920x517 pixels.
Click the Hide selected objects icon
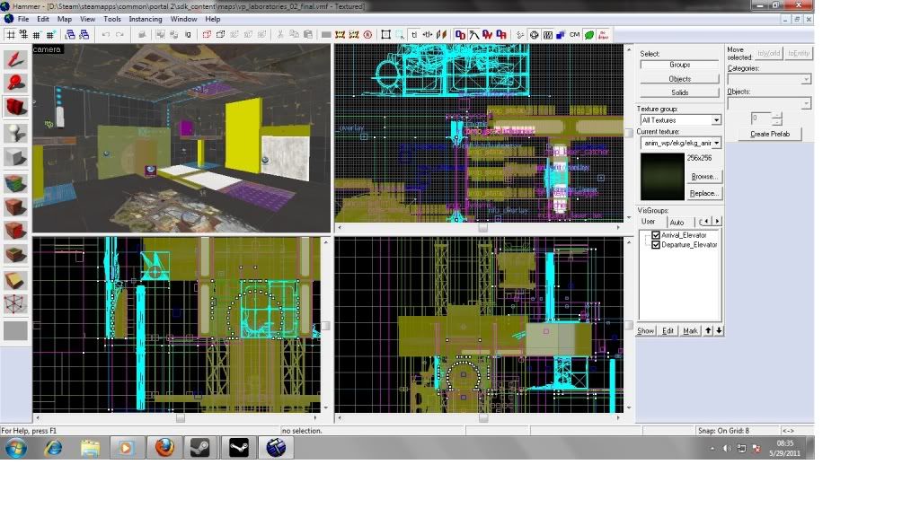pos(208,35)
